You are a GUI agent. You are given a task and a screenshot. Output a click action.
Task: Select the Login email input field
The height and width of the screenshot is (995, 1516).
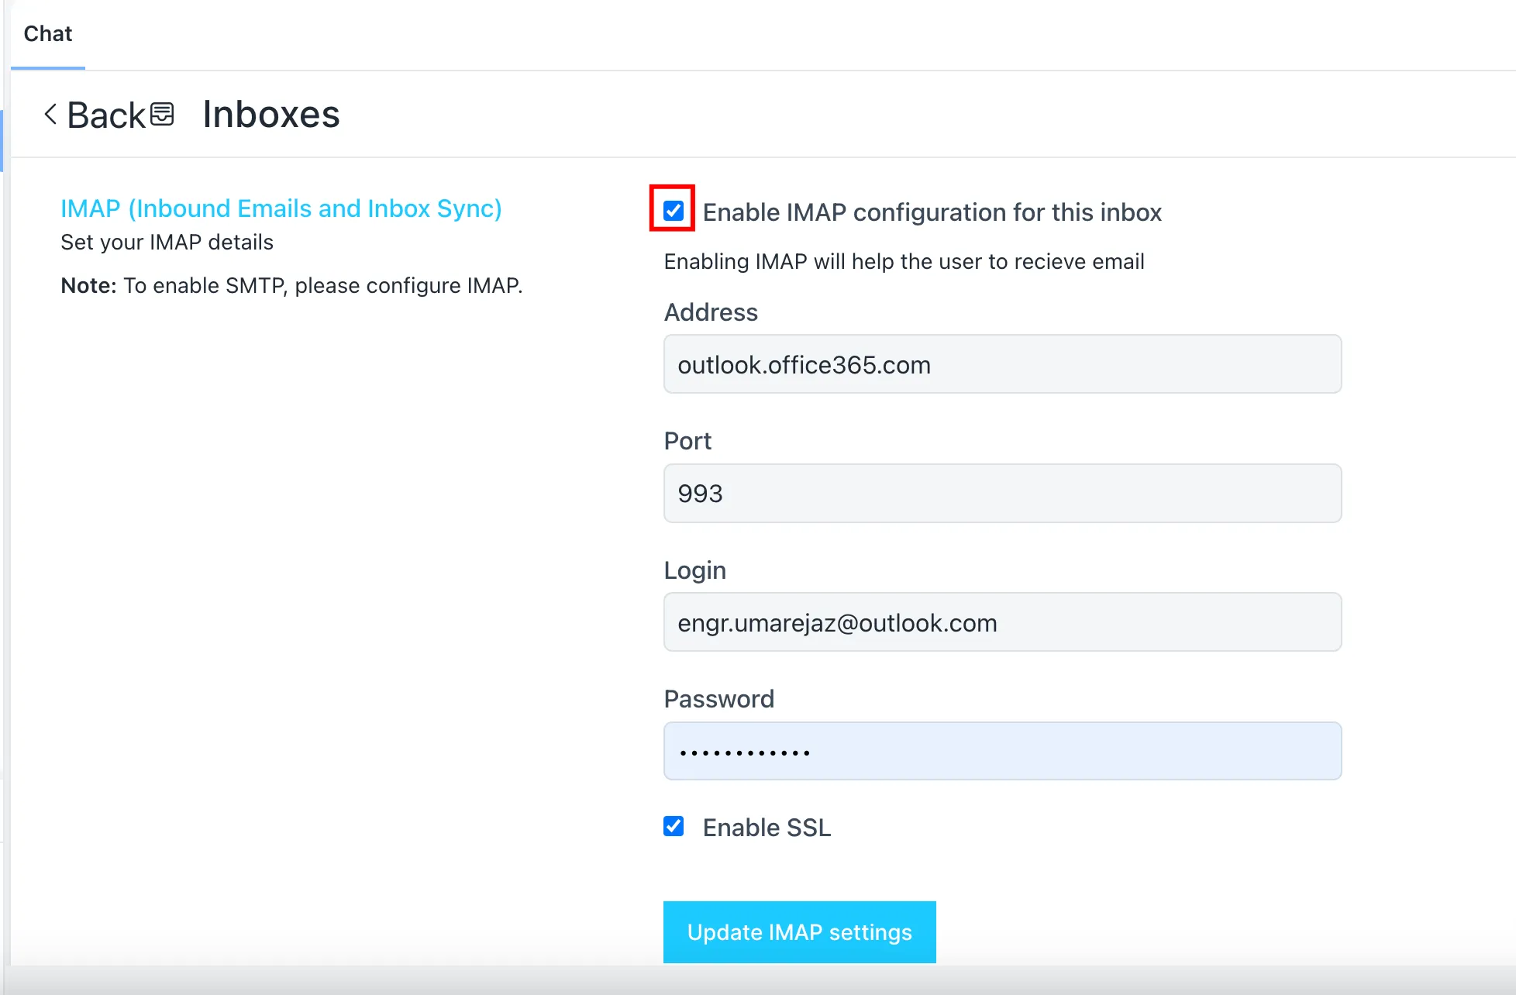click(x=1002, y=622)
